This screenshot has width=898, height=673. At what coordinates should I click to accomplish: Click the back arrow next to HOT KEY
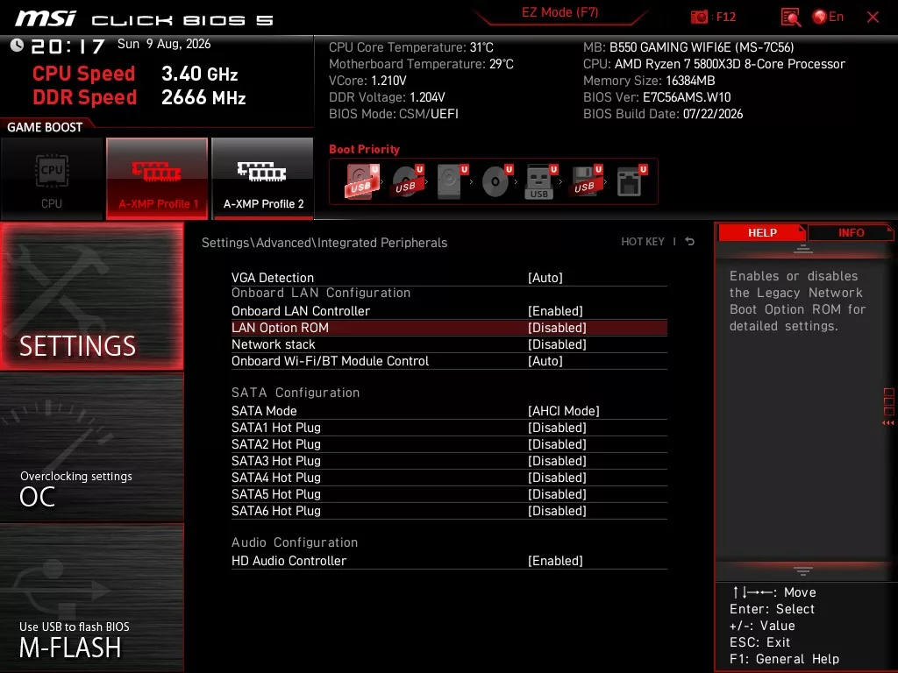point(689,242)
